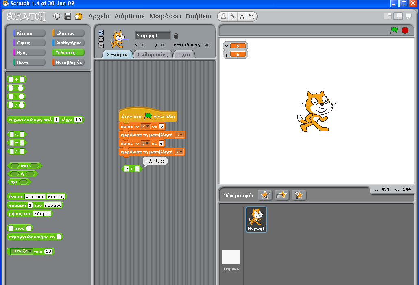Open the Βοήθεια menu

coord(199,16)
